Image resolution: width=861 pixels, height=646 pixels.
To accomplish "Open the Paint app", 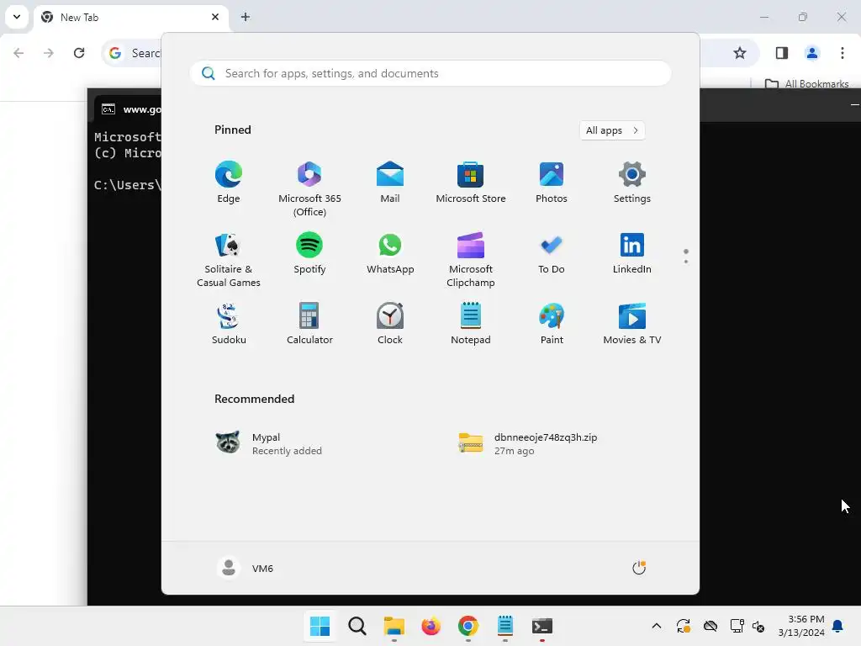I will (552, 324).
